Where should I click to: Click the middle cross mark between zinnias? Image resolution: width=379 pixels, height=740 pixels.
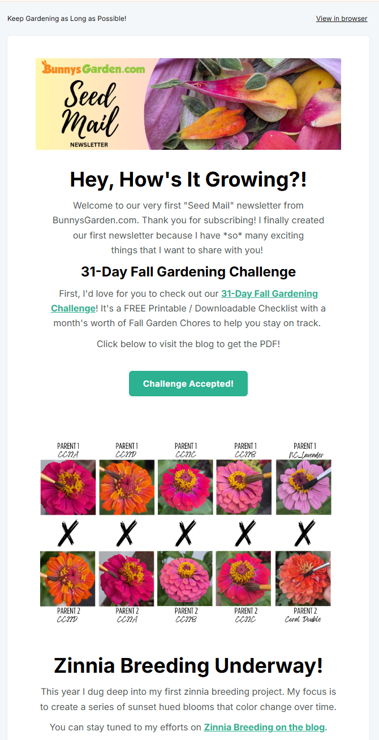[186, 533]
